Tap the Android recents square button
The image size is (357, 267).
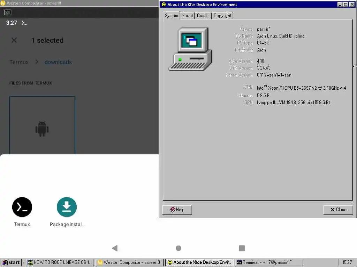click(x=242, y=248)
